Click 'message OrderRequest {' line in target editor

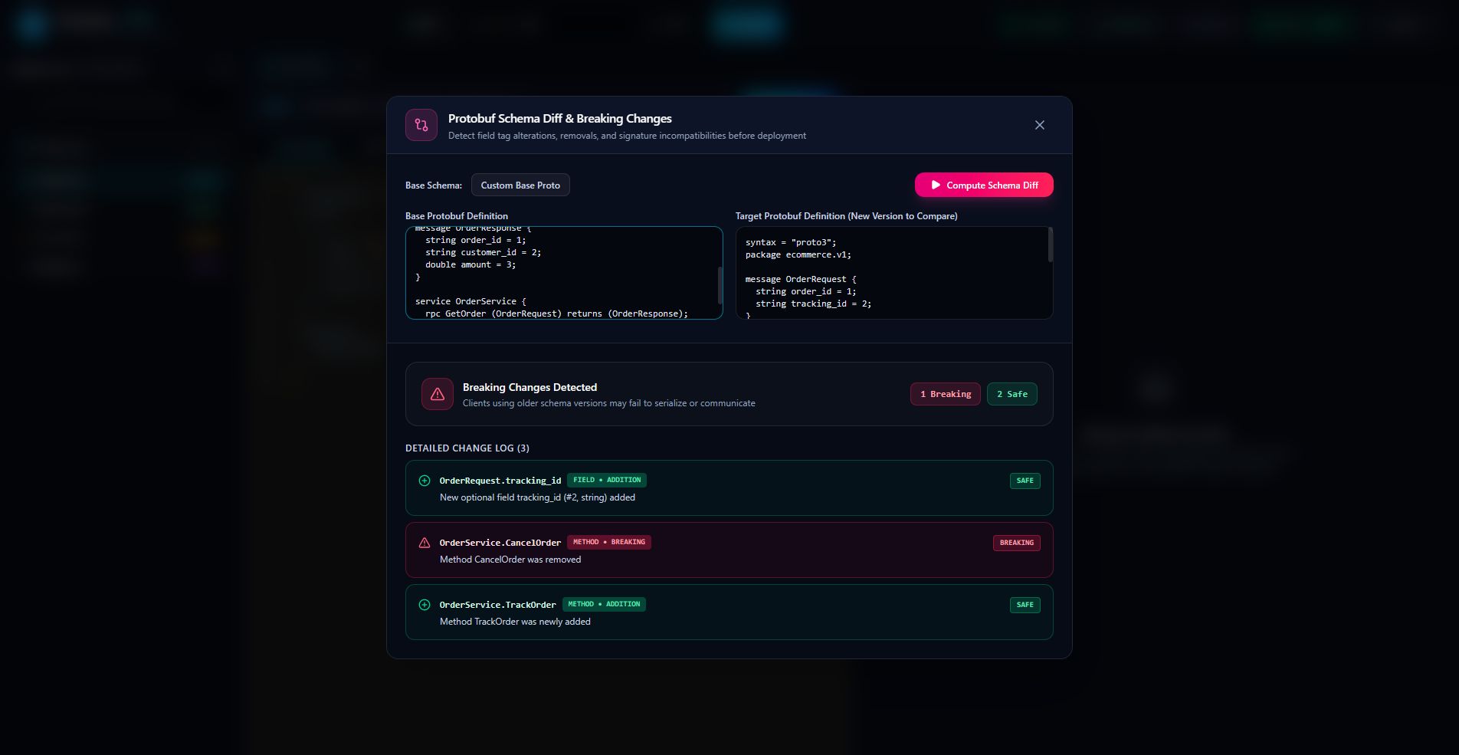801,279
